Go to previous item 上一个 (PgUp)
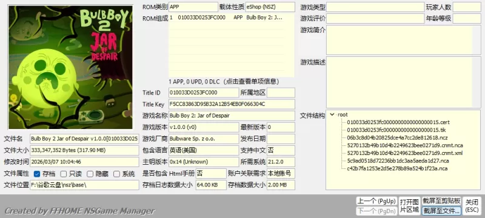The image size is (485, 218). pyautogui.click(x=376, y=201)
